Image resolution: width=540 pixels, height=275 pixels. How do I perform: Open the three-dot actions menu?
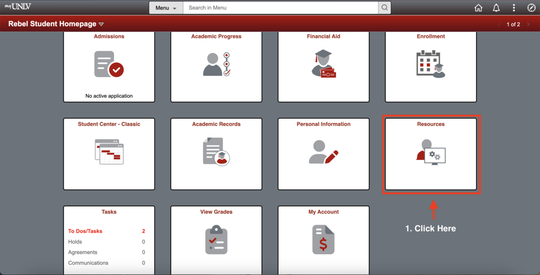tap(513, 8)
